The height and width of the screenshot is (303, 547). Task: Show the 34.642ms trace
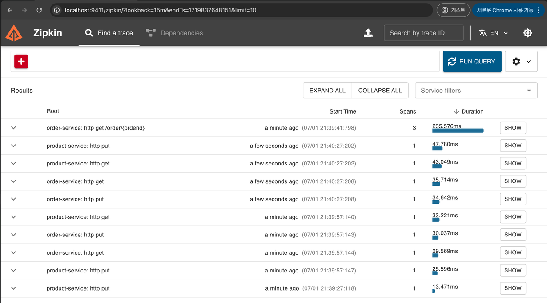click(513, 199)
